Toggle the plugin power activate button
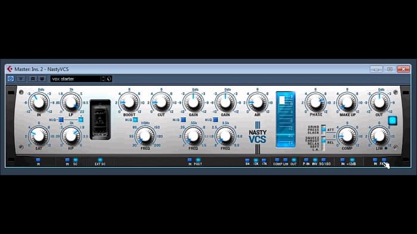This screenshot has width=417, height=234. [x=11, y=79]
